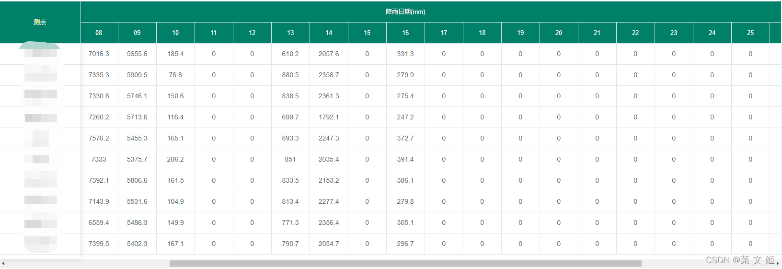Select cell value 331.3
The image size is (782, 269).
click(x=405, y=54)
